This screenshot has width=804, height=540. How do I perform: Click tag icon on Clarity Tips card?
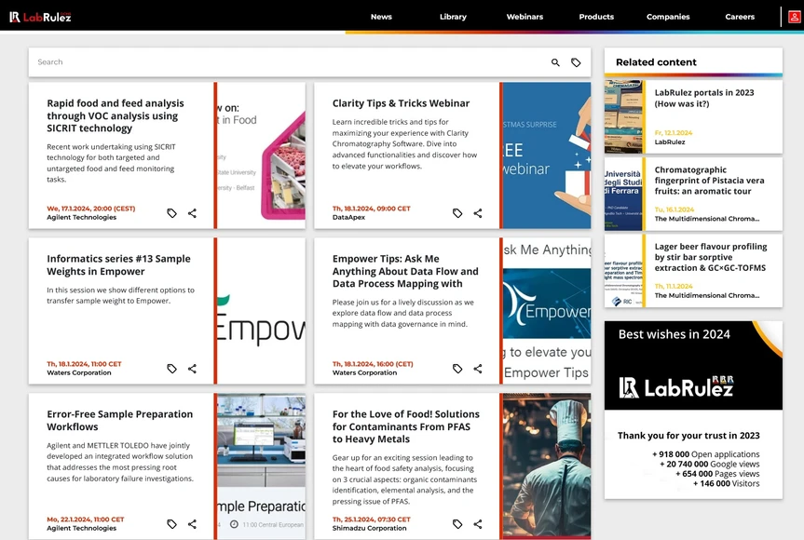point(457,213)
